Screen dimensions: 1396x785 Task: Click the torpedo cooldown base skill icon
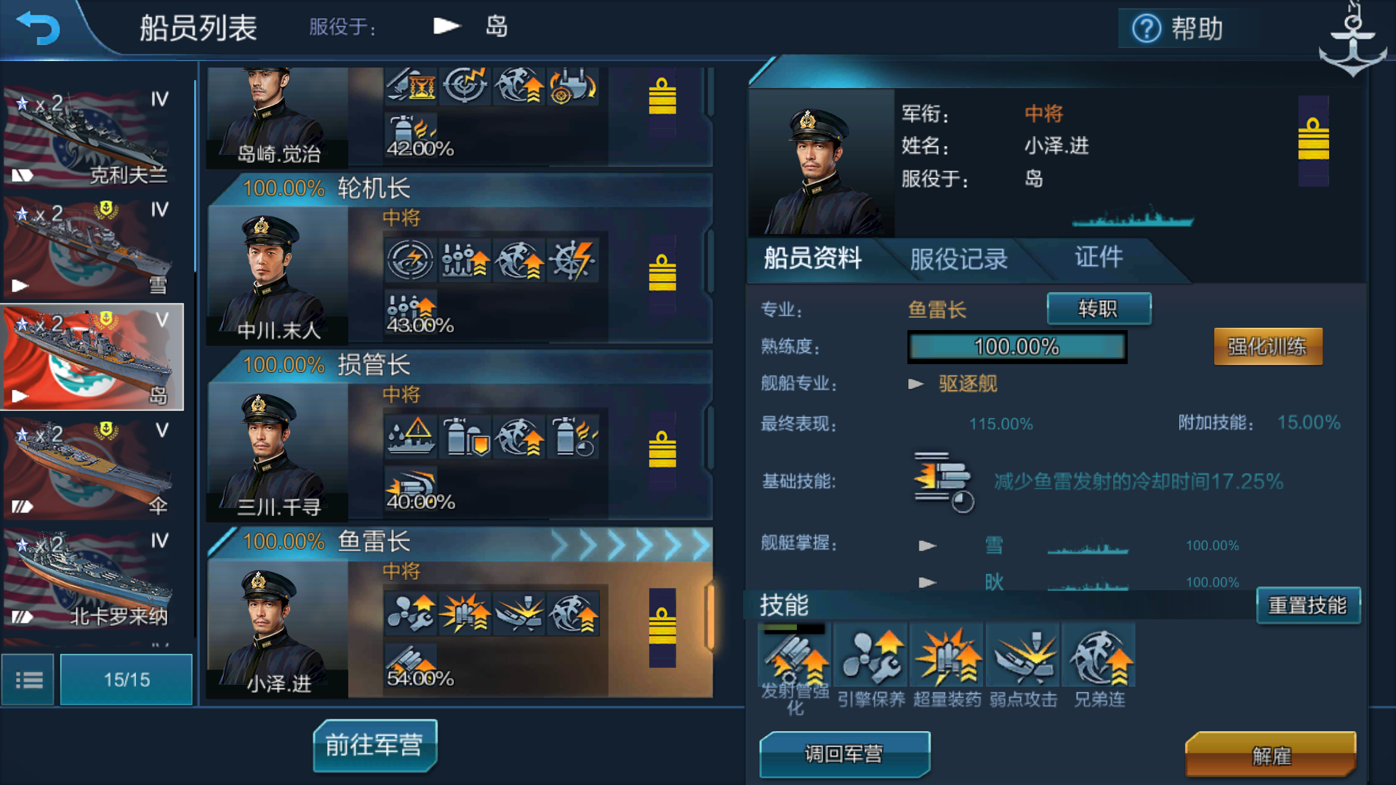943,481
